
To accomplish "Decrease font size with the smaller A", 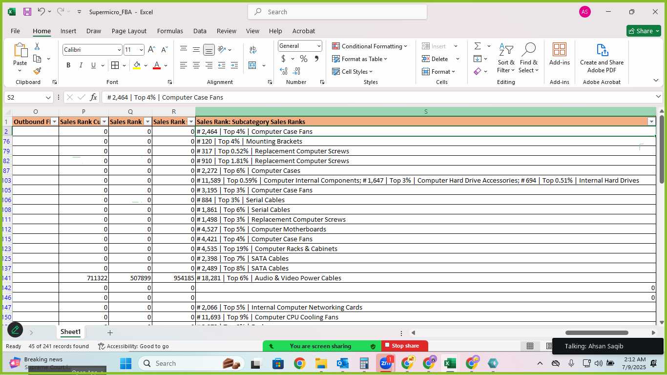I will [164, 49].
